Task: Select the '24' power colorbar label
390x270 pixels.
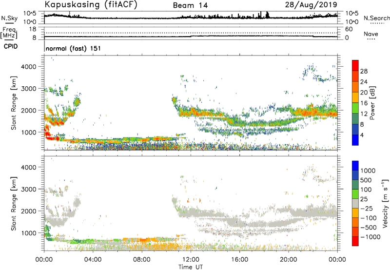Action: click(364, 82)
